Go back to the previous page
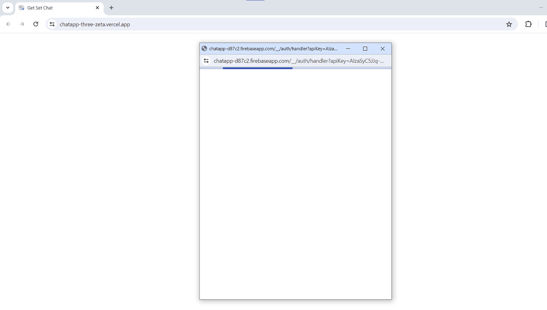 [x=8, y=24]
